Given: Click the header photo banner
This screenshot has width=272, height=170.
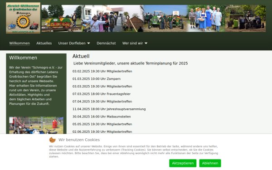Looking at the screenshot, I should click(x=154, y=19).
